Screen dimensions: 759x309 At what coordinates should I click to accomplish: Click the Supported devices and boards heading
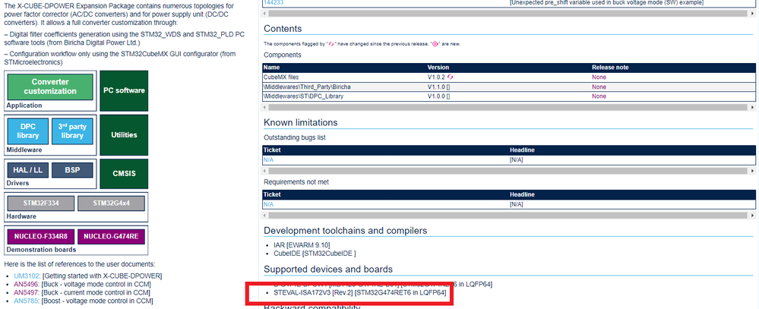click(x=328, y=269)
